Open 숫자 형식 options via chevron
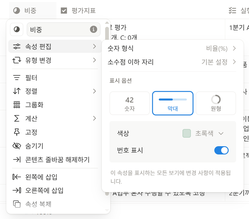Viewport: 249px width, 219px height. pos(234,49)
